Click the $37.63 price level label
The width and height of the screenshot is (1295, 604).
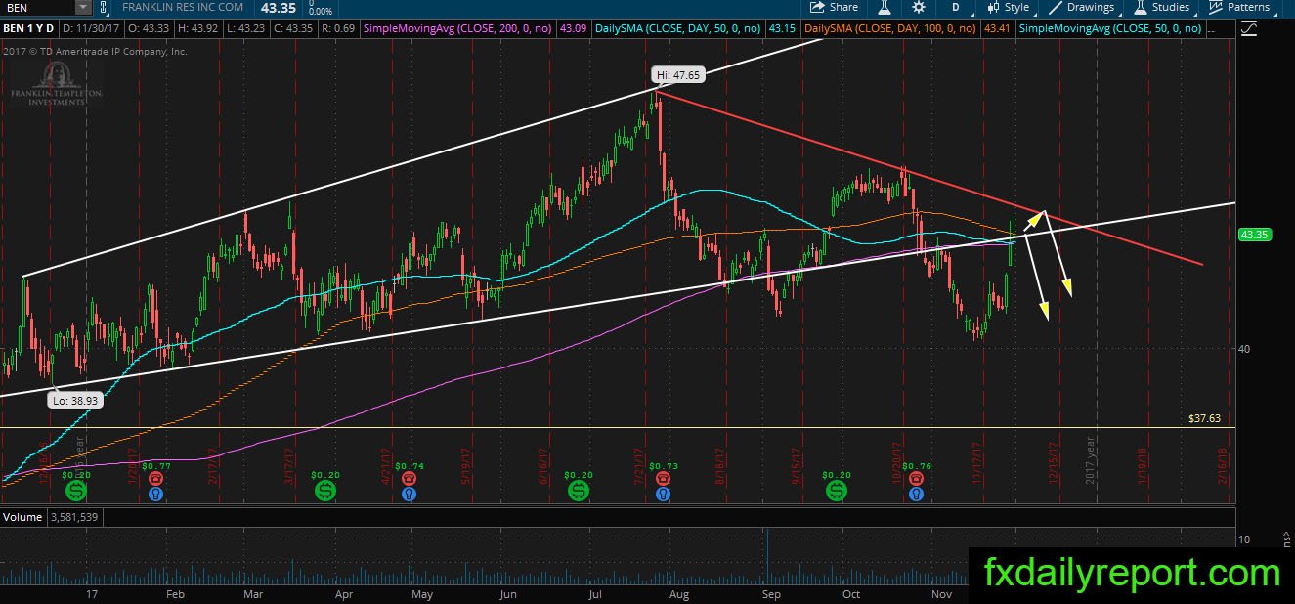pyautogui.click(x=1204, y=418)
